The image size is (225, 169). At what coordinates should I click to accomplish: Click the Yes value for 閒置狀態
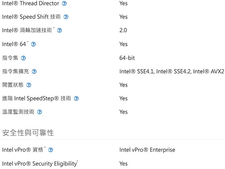(x=124, y=85)
